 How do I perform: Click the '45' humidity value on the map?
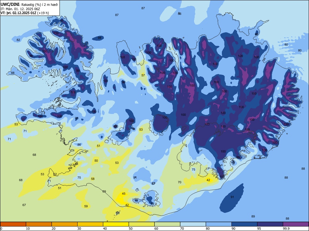point(124,193)
